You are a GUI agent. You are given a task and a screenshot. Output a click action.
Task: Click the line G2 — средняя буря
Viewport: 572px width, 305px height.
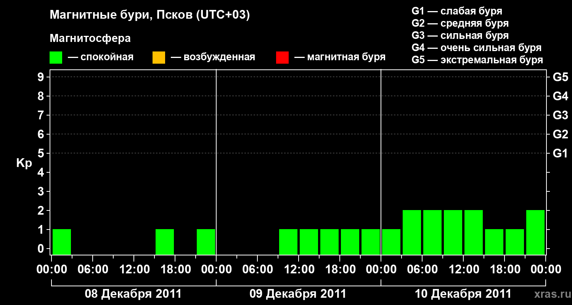tap(460, 23)
